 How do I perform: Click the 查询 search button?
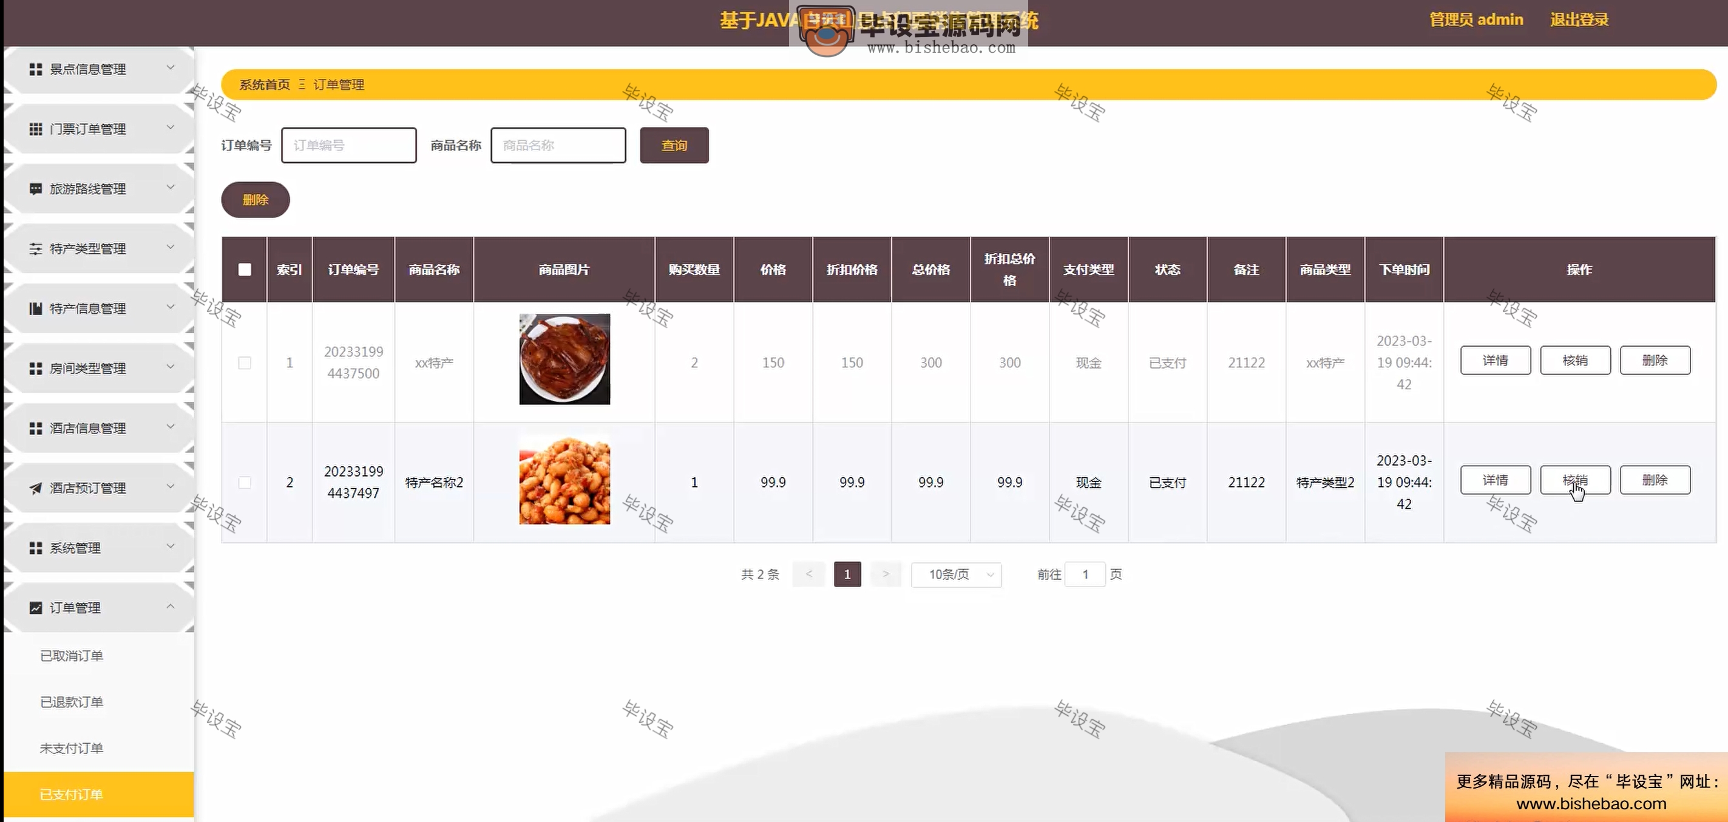pyautogui.click(x=674, y=145)
